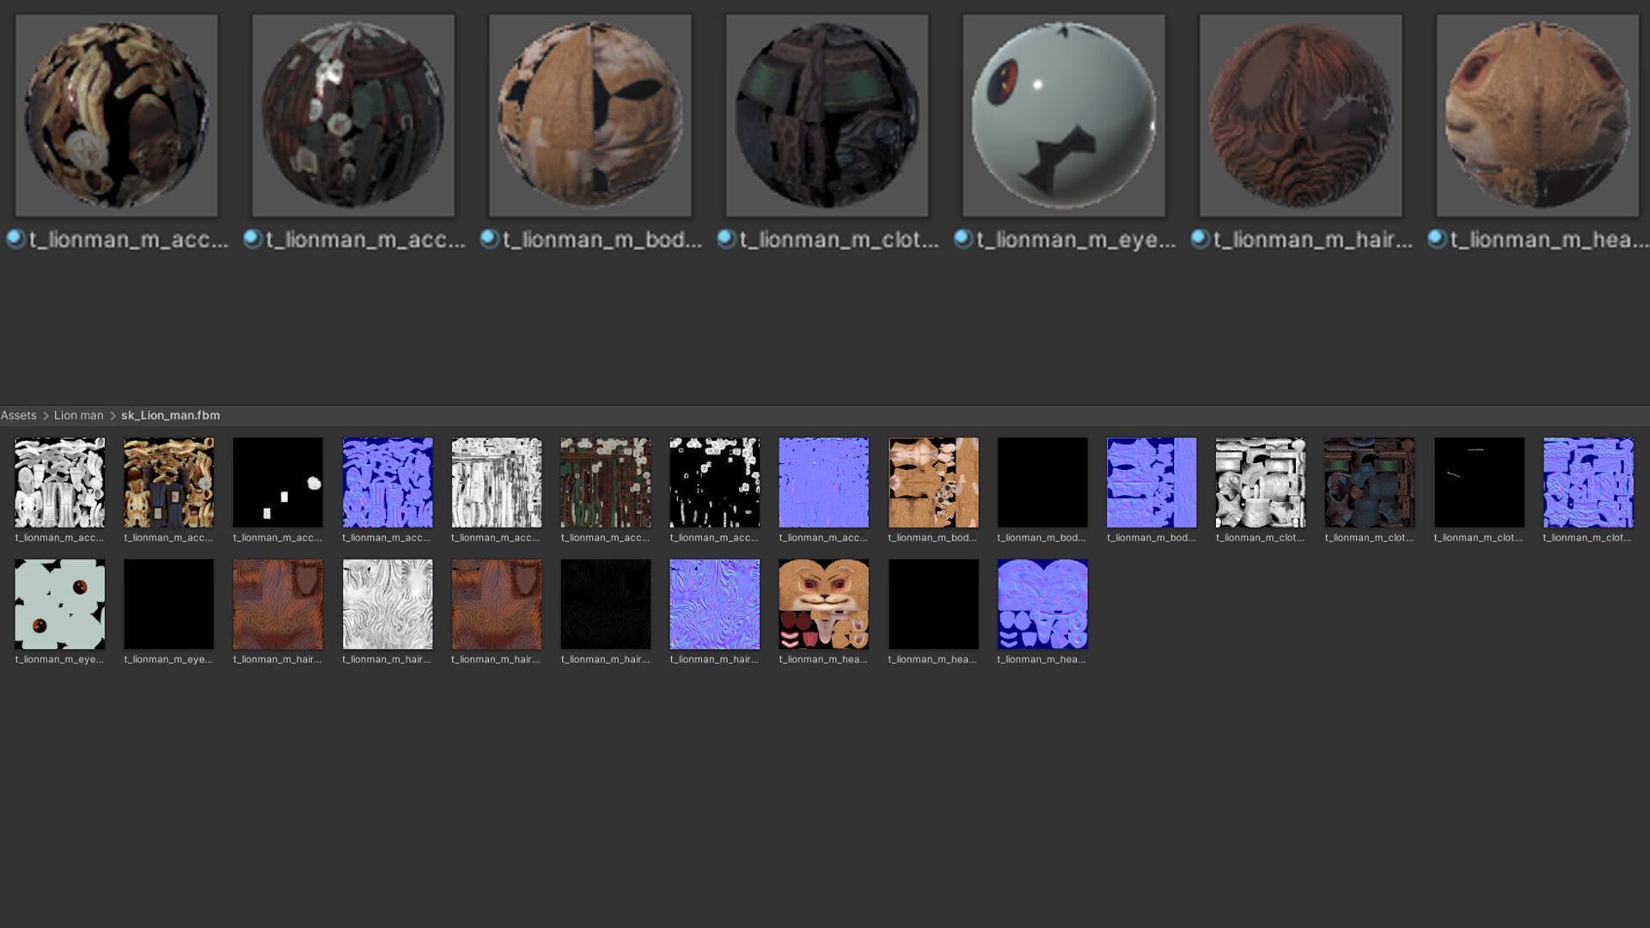Click material icon beside t_lionman_m_hair label
Image resolution: width=1650 pixels, height=928 pixels.
click(1201, 240)
